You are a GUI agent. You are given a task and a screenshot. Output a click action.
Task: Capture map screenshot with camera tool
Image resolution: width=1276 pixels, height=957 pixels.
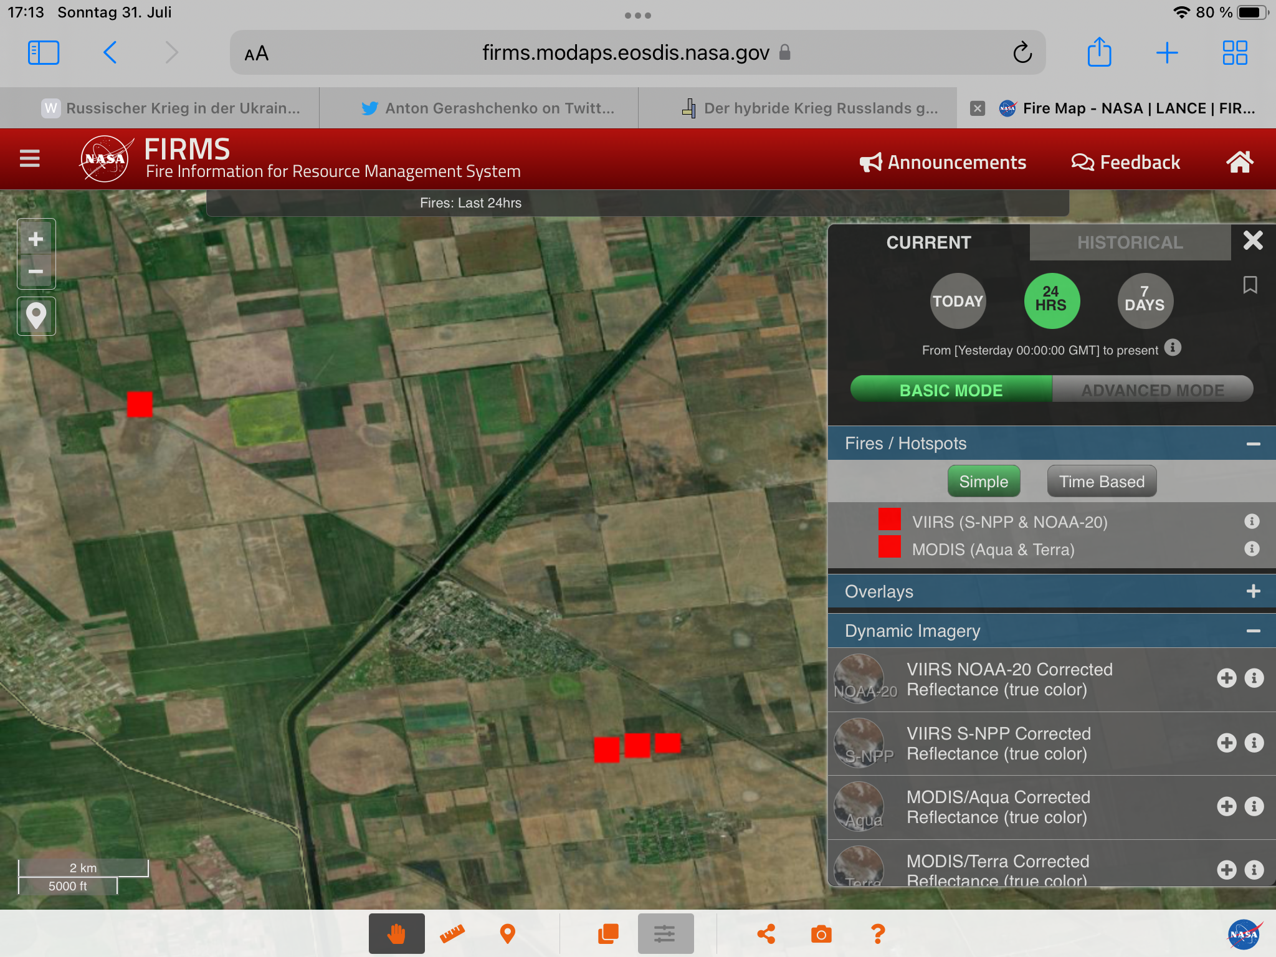point(821,933)
